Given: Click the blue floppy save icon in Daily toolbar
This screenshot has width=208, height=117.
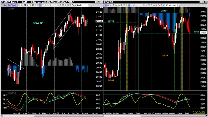Looking at the screenshot, I should [x=25, y=5].
